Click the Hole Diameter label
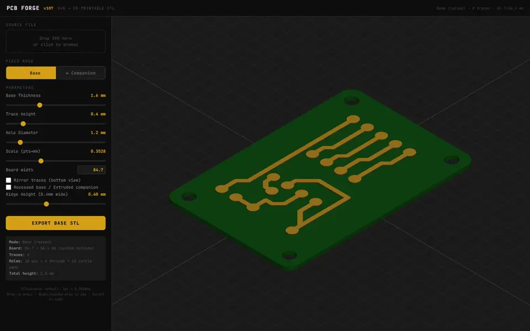 [x=22, y=133]
